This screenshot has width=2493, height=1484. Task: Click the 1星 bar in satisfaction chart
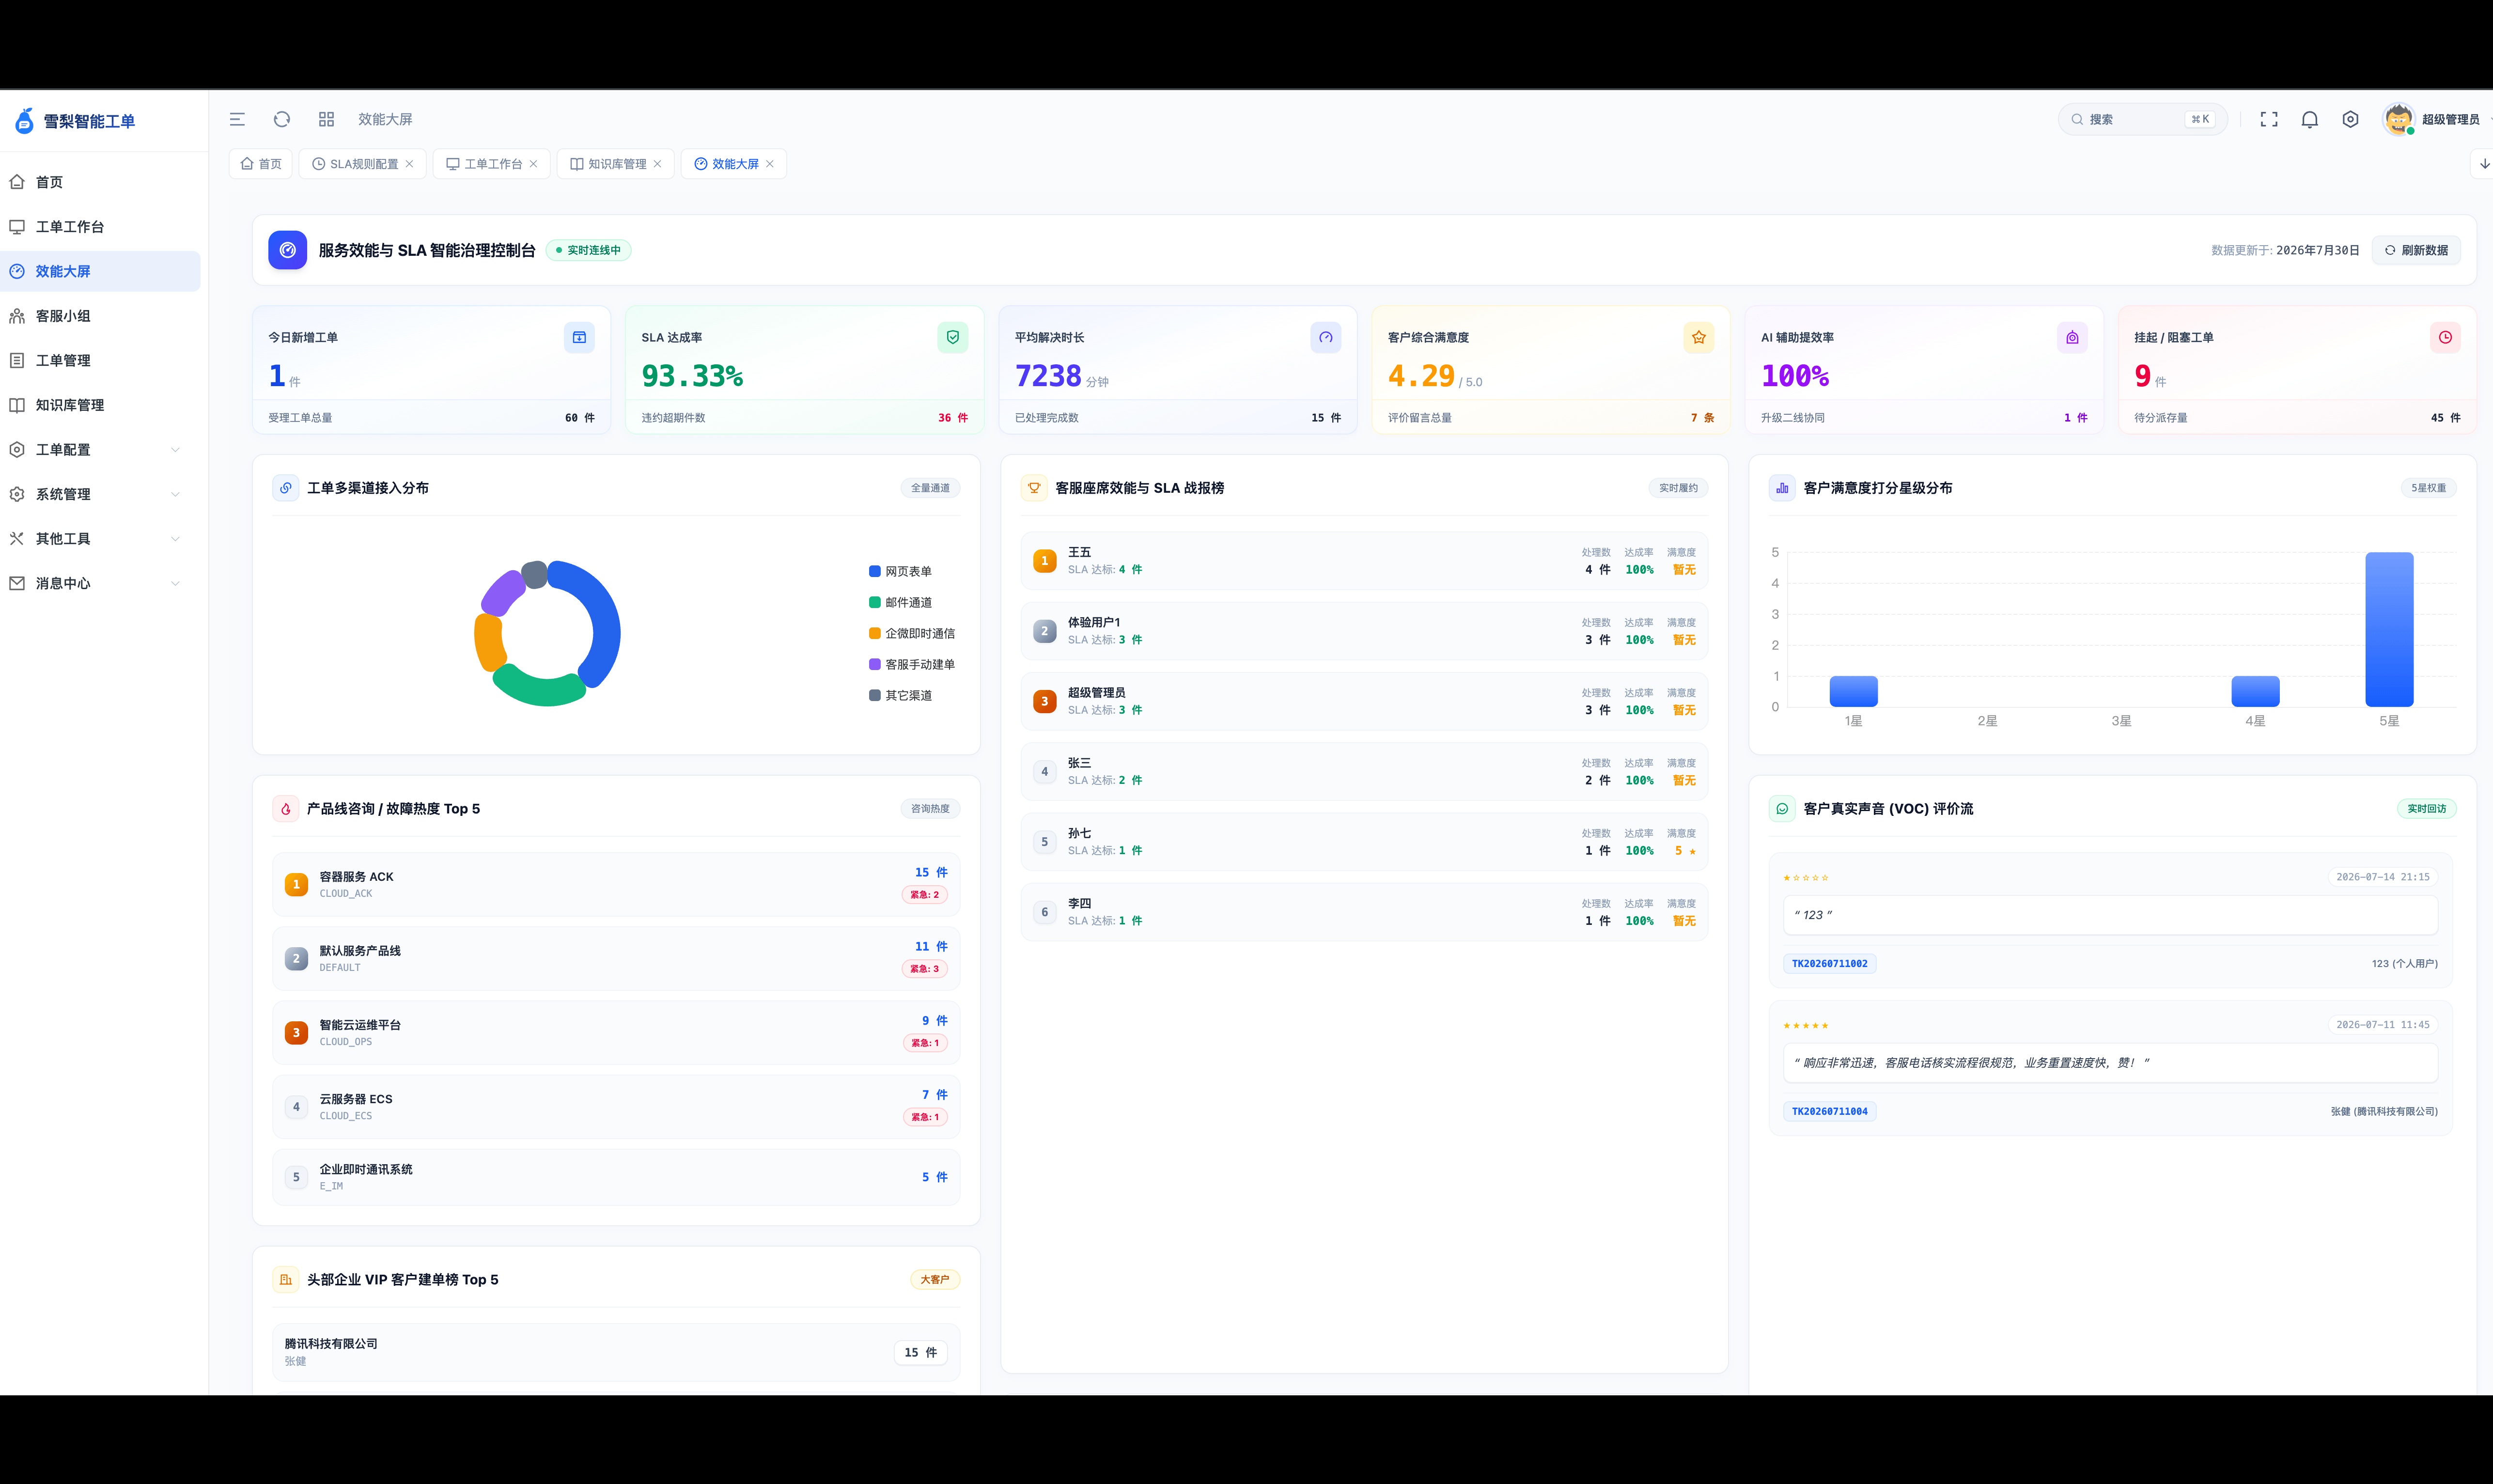(x=1853, y=692)
